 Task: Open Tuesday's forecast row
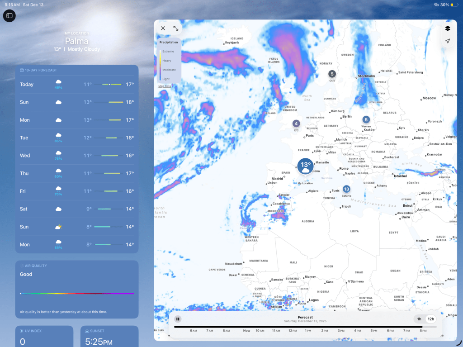[77, 138]
